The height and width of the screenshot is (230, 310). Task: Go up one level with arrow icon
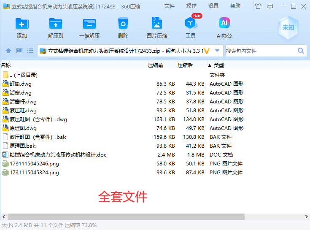[8, 51]
